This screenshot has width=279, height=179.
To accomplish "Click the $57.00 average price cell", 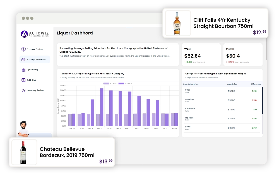I will 232,91.
